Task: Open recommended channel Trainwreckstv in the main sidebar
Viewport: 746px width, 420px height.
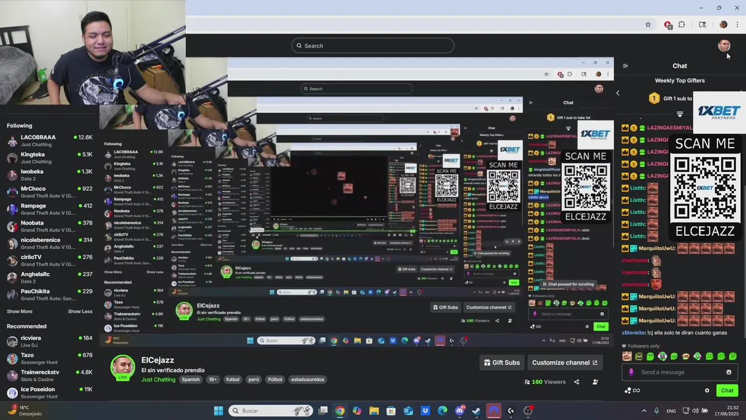Action: coord(50,376)
